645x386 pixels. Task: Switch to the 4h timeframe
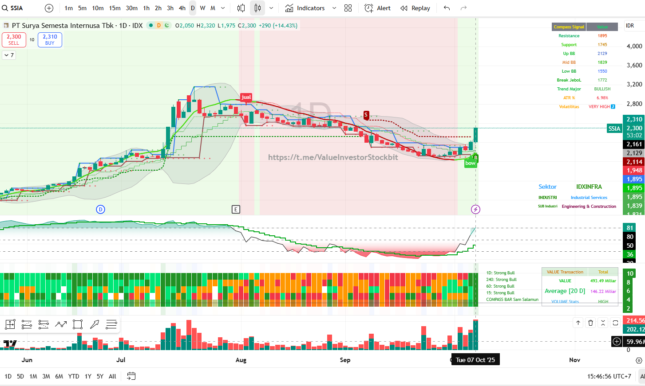pos(182,8)
